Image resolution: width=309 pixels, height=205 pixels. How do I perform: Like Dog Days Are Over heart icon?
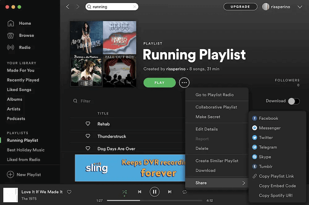point(88,148)
